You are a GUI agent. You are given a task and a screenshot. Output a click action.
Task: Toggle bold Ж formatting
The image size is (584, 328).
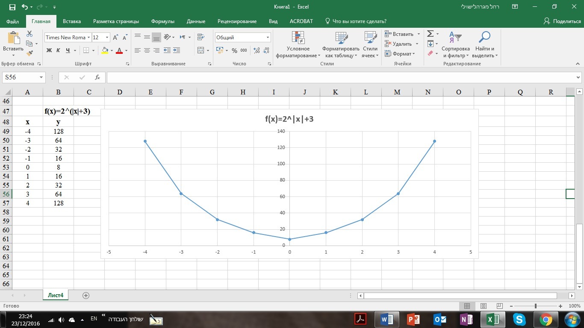tap(49, 50)
